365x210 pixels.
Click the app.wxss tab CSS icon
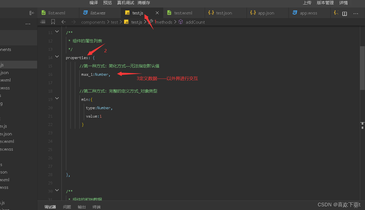[x=295, y=13]
